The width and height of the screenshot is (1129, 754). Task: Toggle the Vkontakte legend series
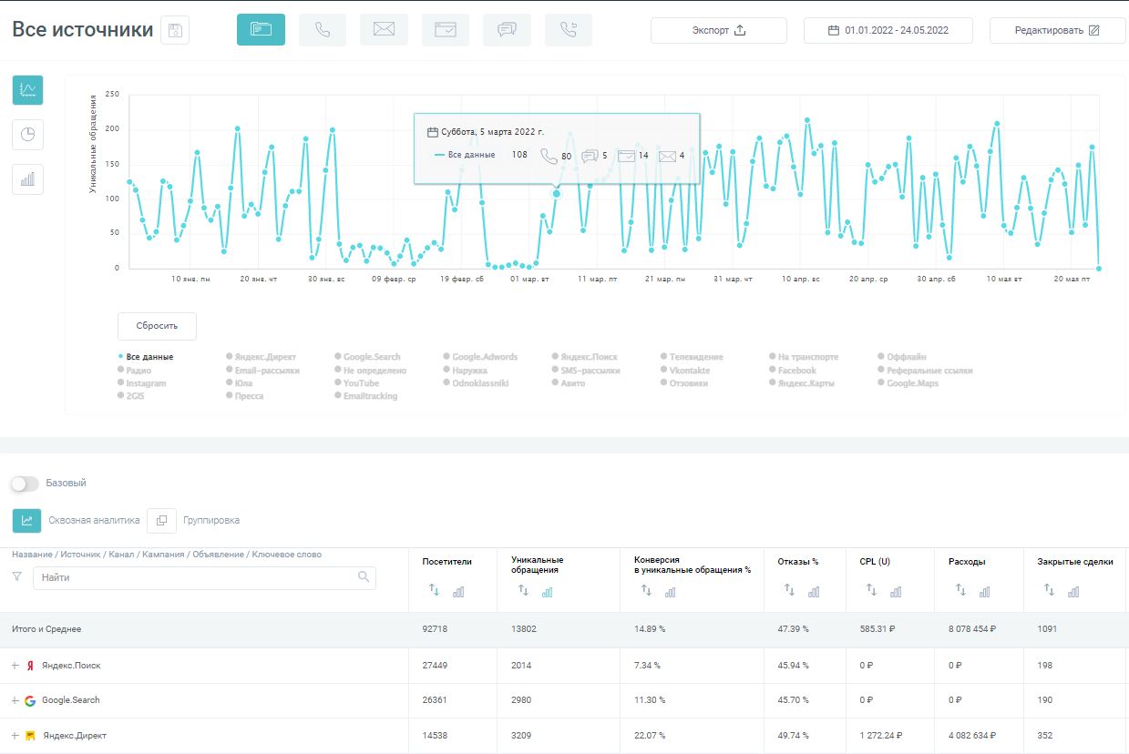(684, 371)
